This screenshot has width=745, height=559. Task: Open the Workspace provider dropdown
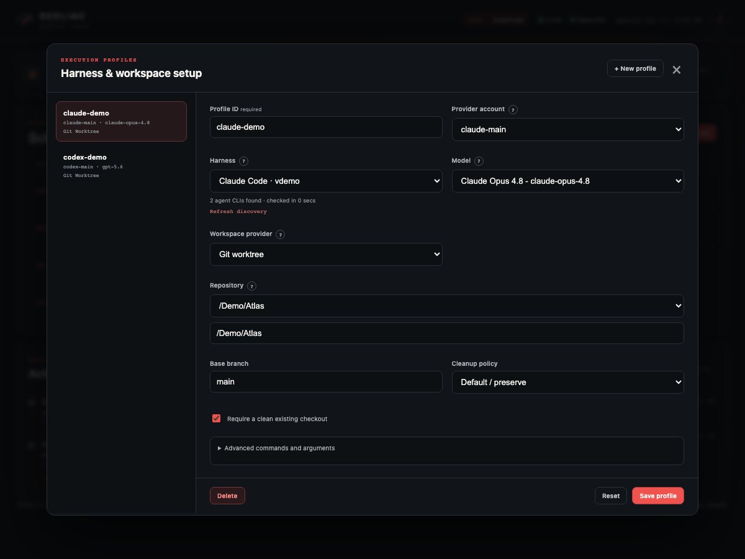point(326,255)
